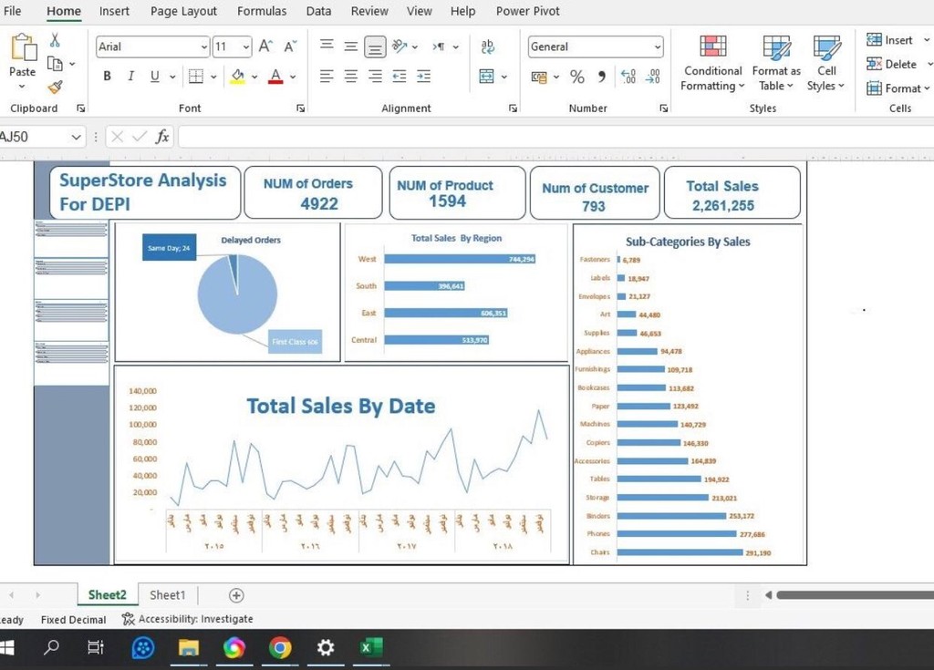The width and height of the screenshot is (934, 670).
Task: Open the General number format dropdown
Action: coord(657,46)
